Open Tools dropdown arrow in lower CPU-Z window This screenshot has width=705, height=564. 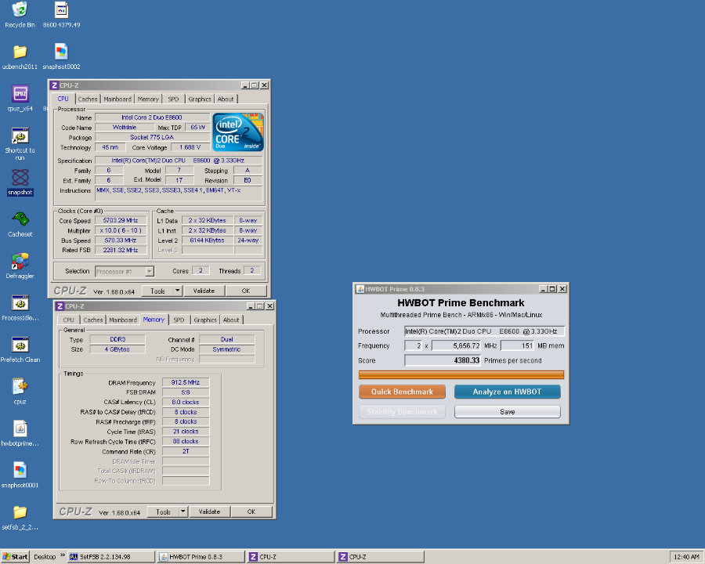coord(183,512)
